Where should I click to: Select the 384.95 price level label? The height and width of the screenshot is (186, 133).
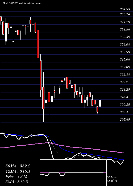[125, 9]
